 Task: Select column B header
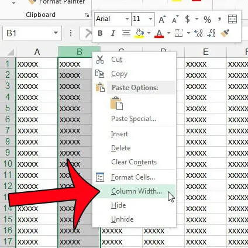coord(79,52)
